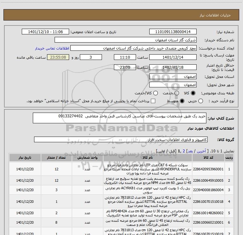Click the واحد شمارش column header

(x=87, y=157)
